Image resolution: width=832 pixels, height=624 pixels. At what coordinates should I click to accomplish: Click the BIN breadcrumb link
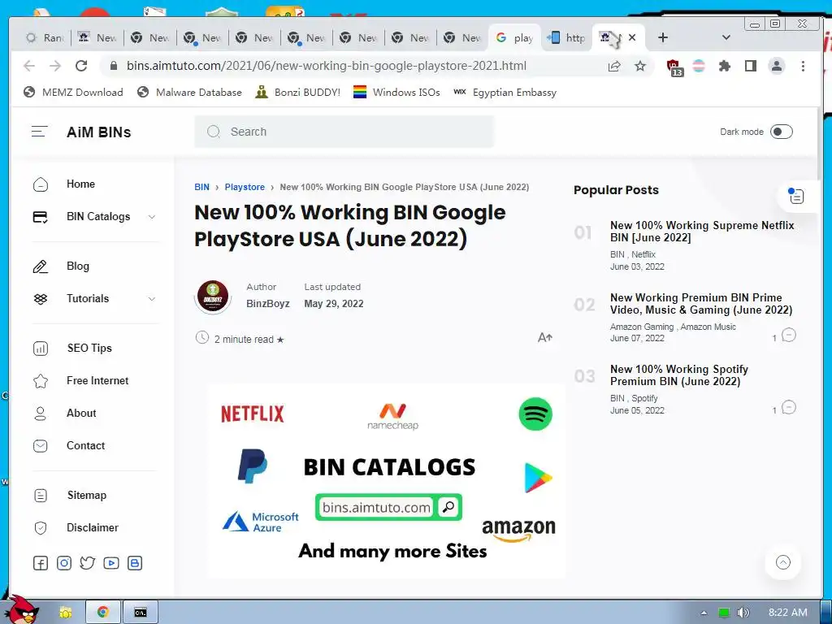point(201,187)
